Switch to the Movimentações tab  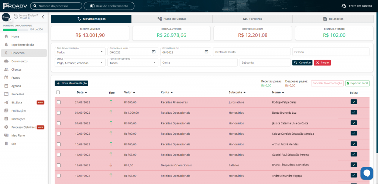click(91, 19)
